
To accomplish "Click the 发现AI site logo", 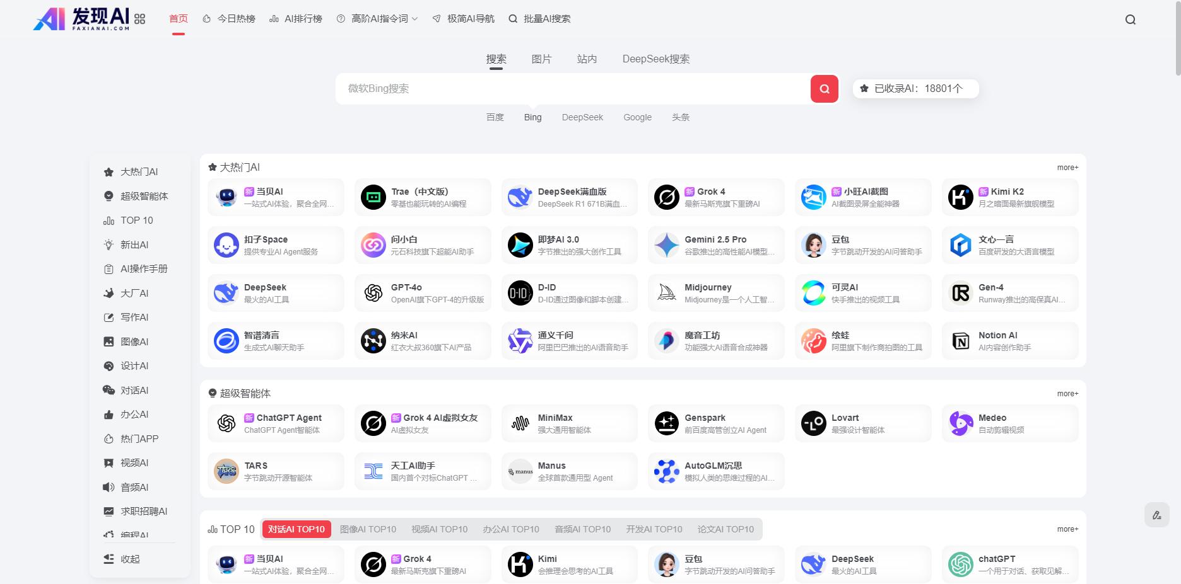I will (x=81, y=19).
